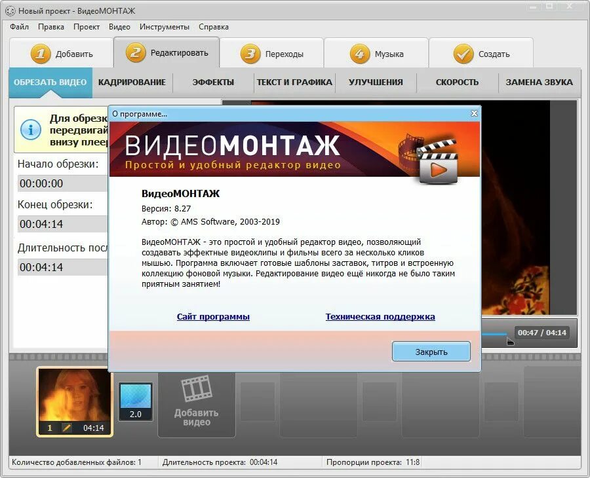The image size is (590, 478).
Task: Go to step 3 Переходы tab
Action: [x=271, y=53]
